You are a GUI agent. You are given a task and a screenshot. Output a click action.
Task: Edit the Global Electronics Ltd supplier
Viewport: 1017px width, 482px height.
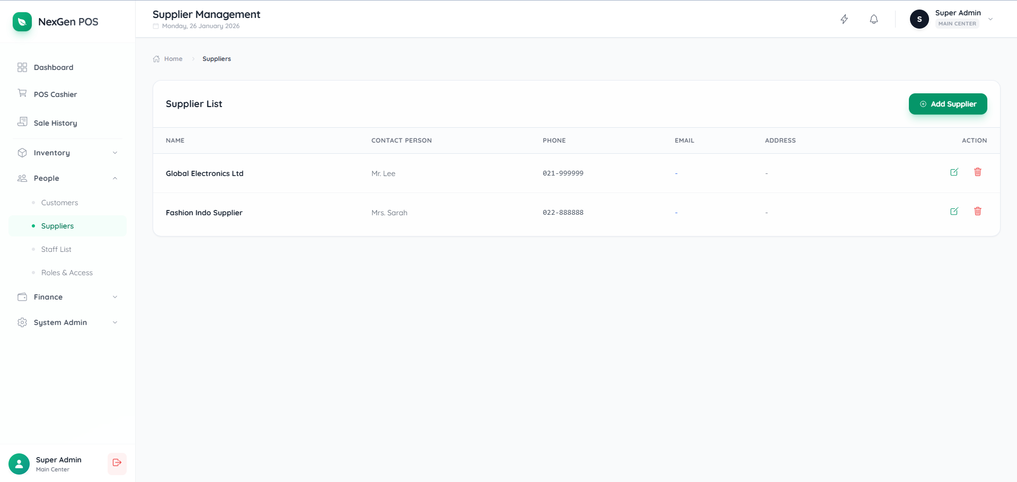pos(954,172)
